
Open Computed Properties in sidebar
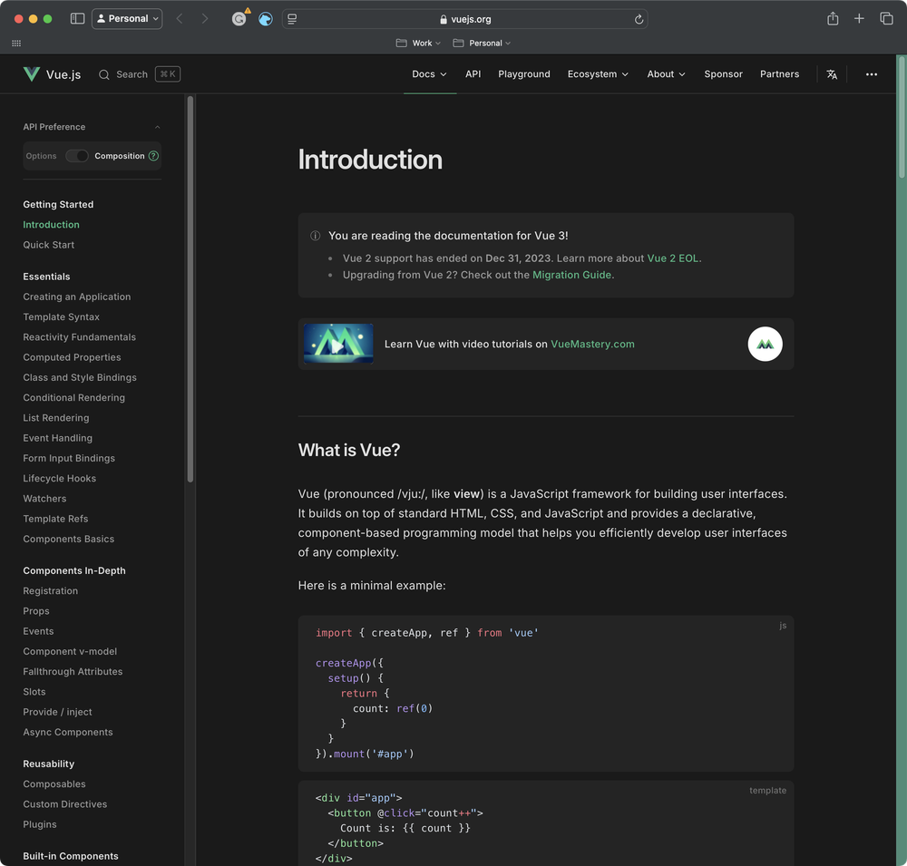pos(73,357)
